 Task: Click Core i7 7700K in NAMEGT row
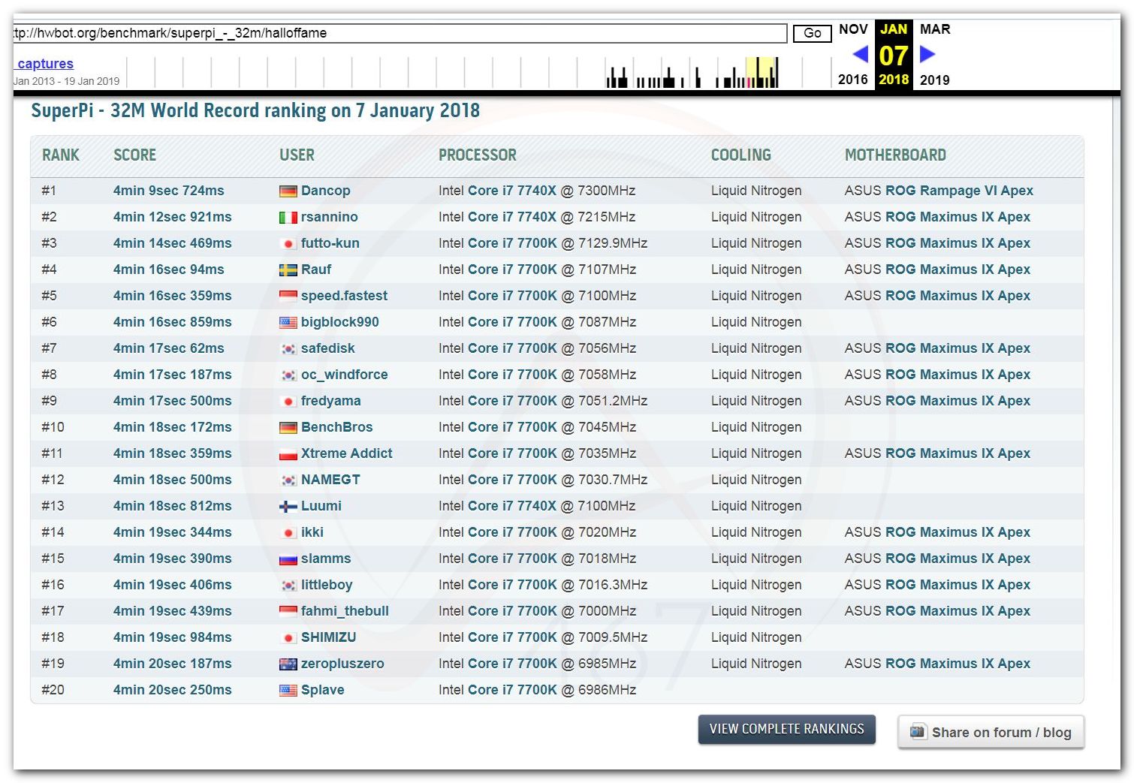click(x=512, y=480)
